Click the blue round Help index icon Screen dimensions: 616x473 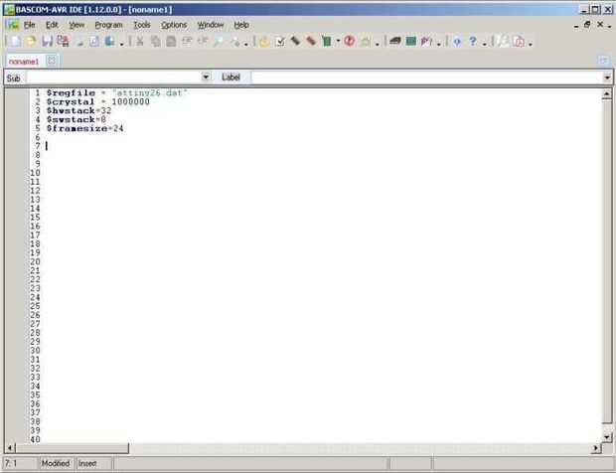tap(457, 42)
